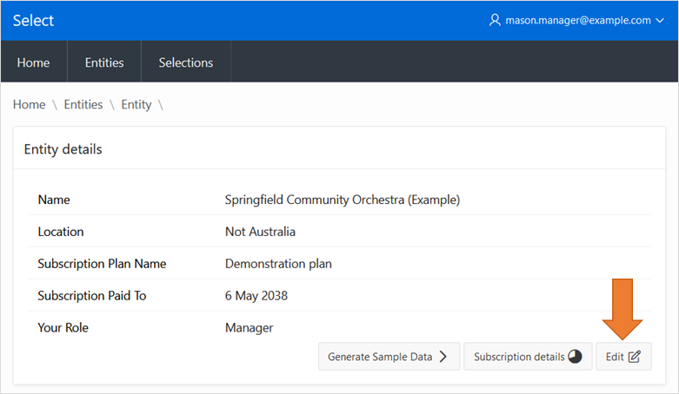This screenshot has width=679, height=394.
Task: Click the Edit button text
Action: pyautogui.click(x=614, y=357)
